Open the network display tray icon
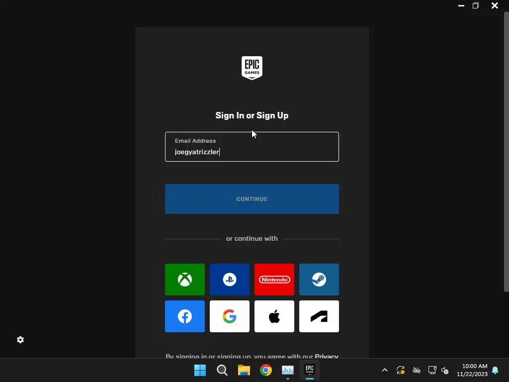 432,370
